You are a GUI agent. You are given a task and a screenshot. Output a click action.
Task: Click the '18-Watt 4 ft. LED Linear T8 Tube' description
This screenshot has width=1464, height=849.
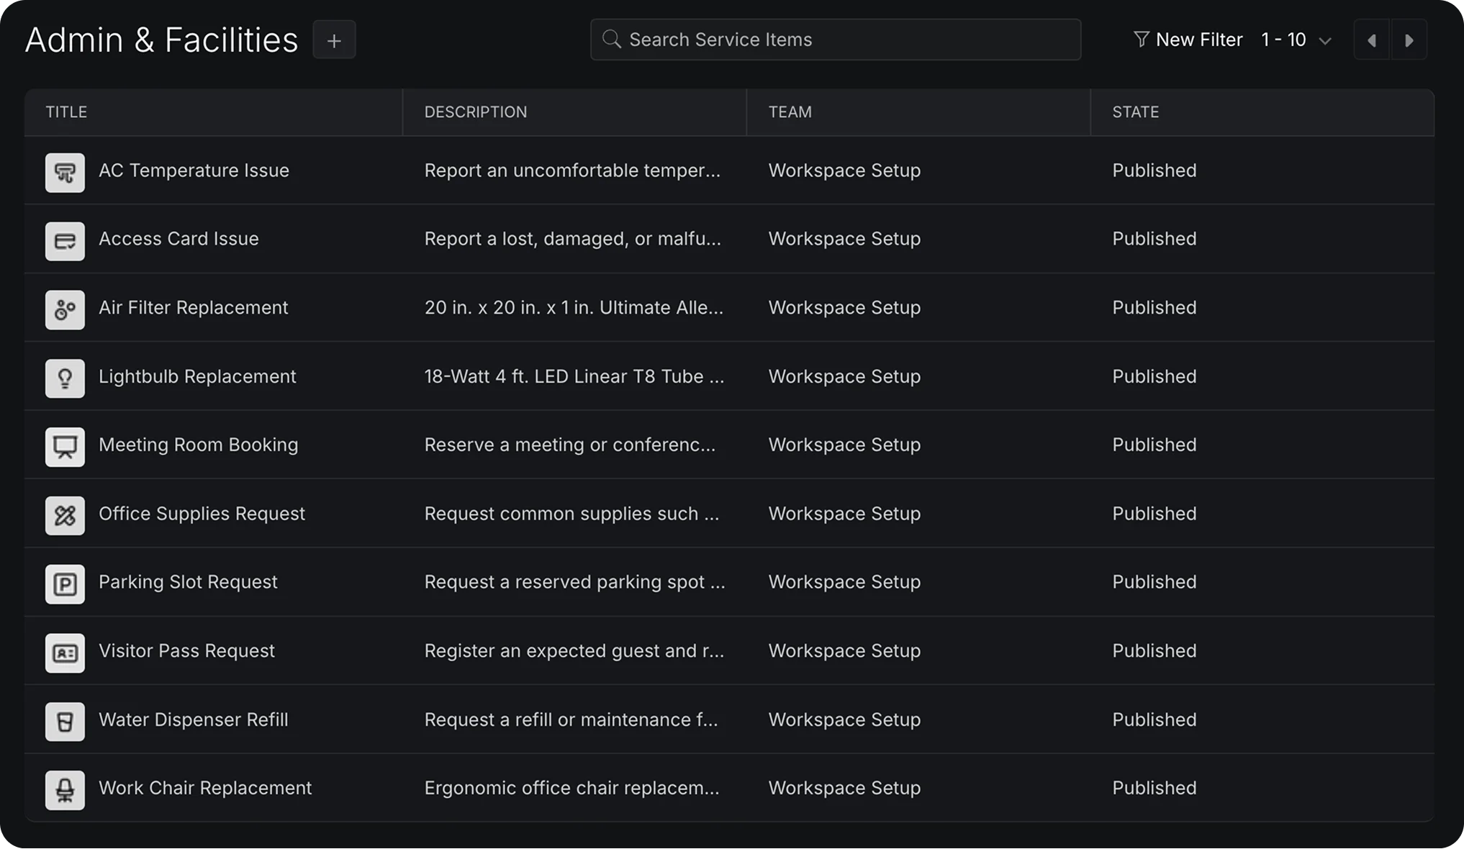pos(574,377)
